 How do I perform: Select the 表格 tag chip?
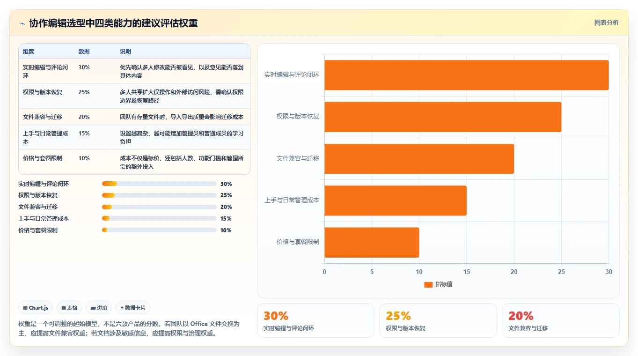pos(69,308)
